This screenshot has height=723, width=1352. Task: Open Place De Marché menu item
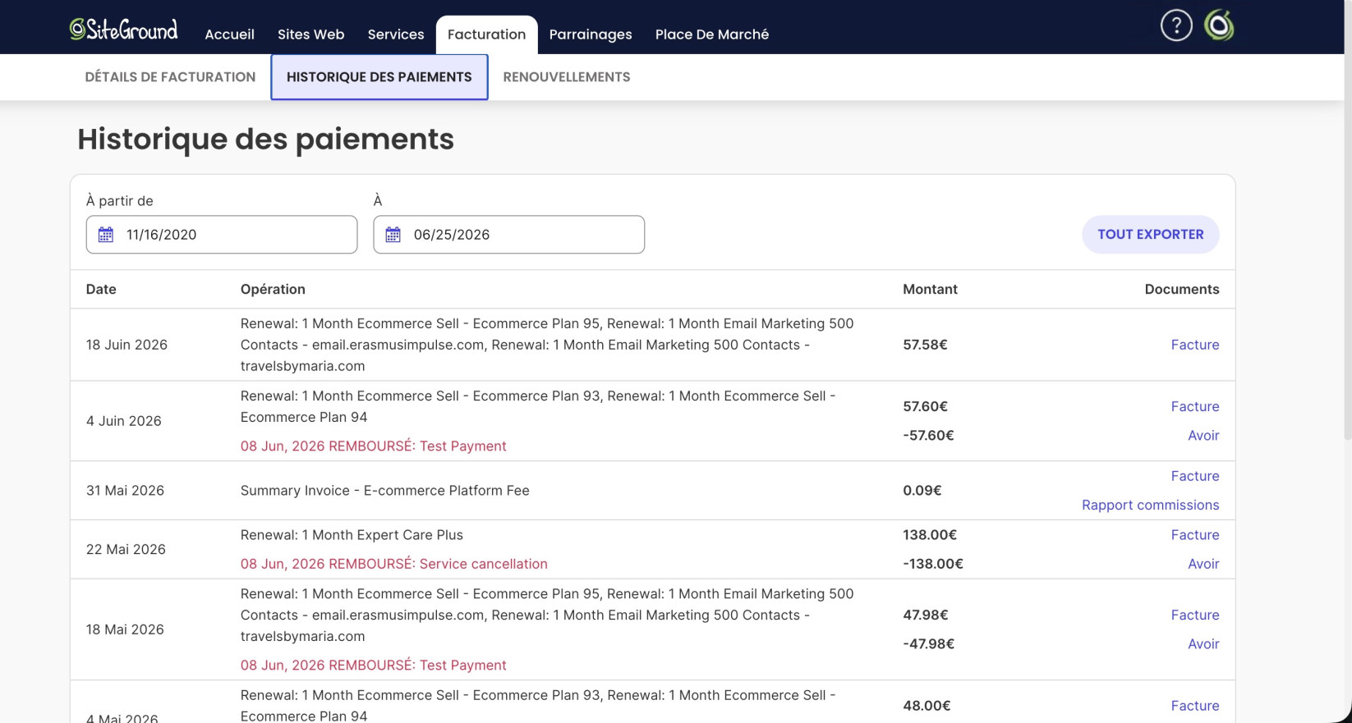click(712, 34)
